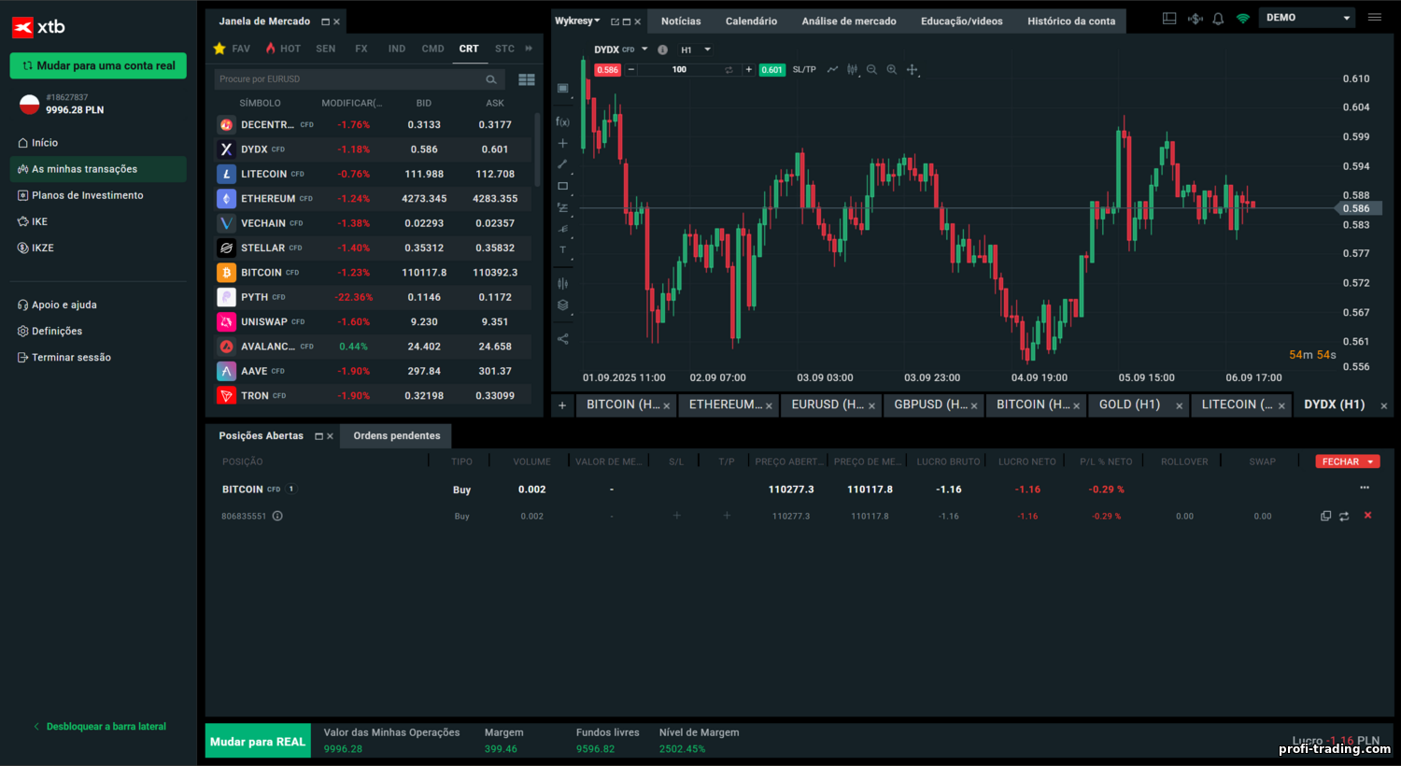Open the notifications bell
1401x766 pixels.
pos(1218,19)
